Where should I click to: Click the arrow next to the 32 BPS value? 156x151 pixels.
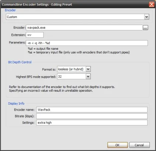pyautogui.click(x=88, y=77)
